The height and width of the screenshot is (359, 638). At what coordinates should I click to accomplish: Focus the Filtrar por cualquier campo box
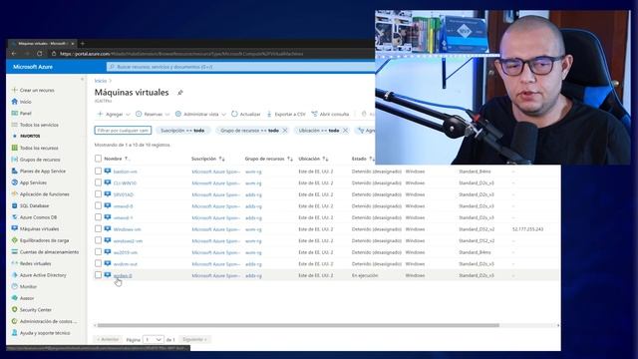click(x=123, y=131)
